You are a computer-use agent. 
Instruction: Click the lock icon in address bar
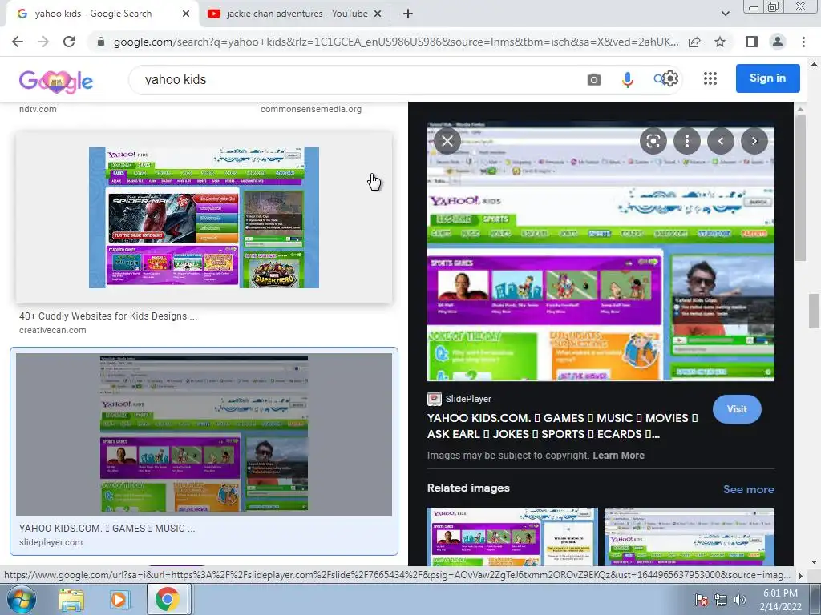[x=101, y=42]
